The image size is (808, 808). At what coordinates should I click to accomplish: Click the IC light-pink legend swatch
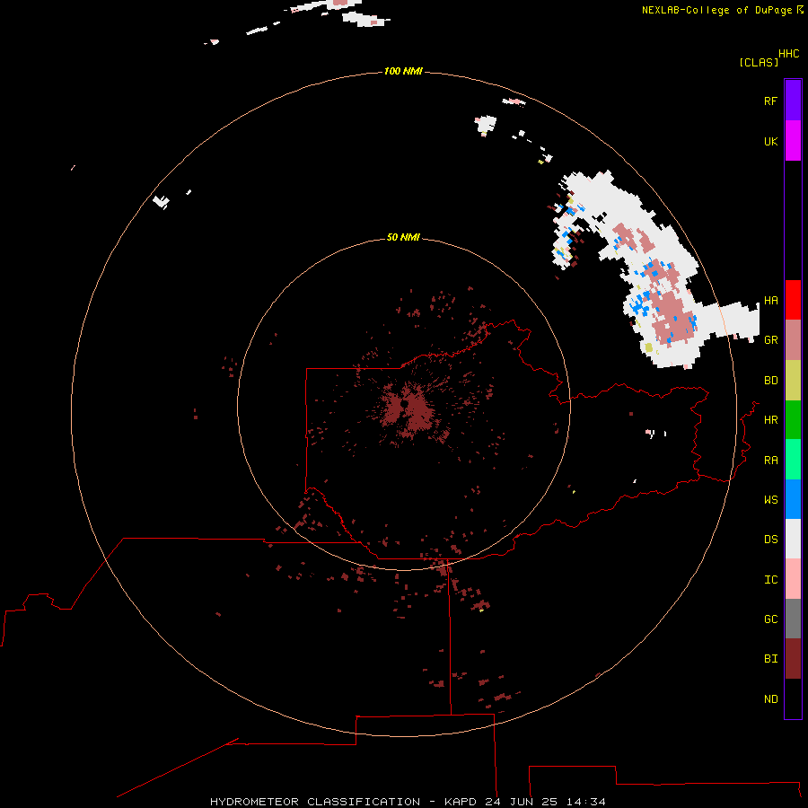(x=793, y=579)
